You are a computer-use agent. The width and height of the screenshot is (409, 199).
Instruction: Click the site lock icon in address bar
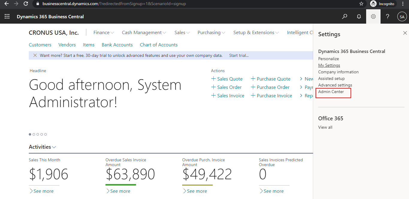(38, 4)
